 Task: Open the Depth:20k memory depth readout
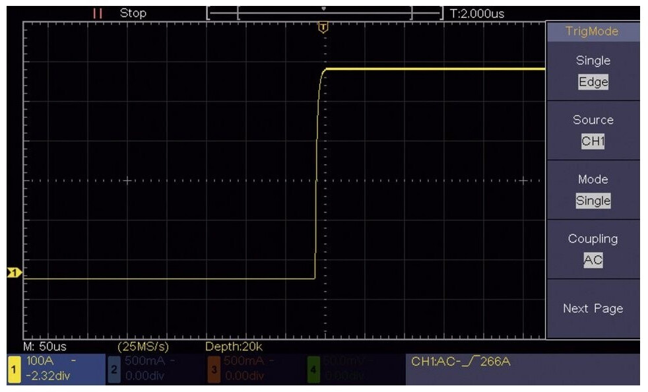point(234,346)
